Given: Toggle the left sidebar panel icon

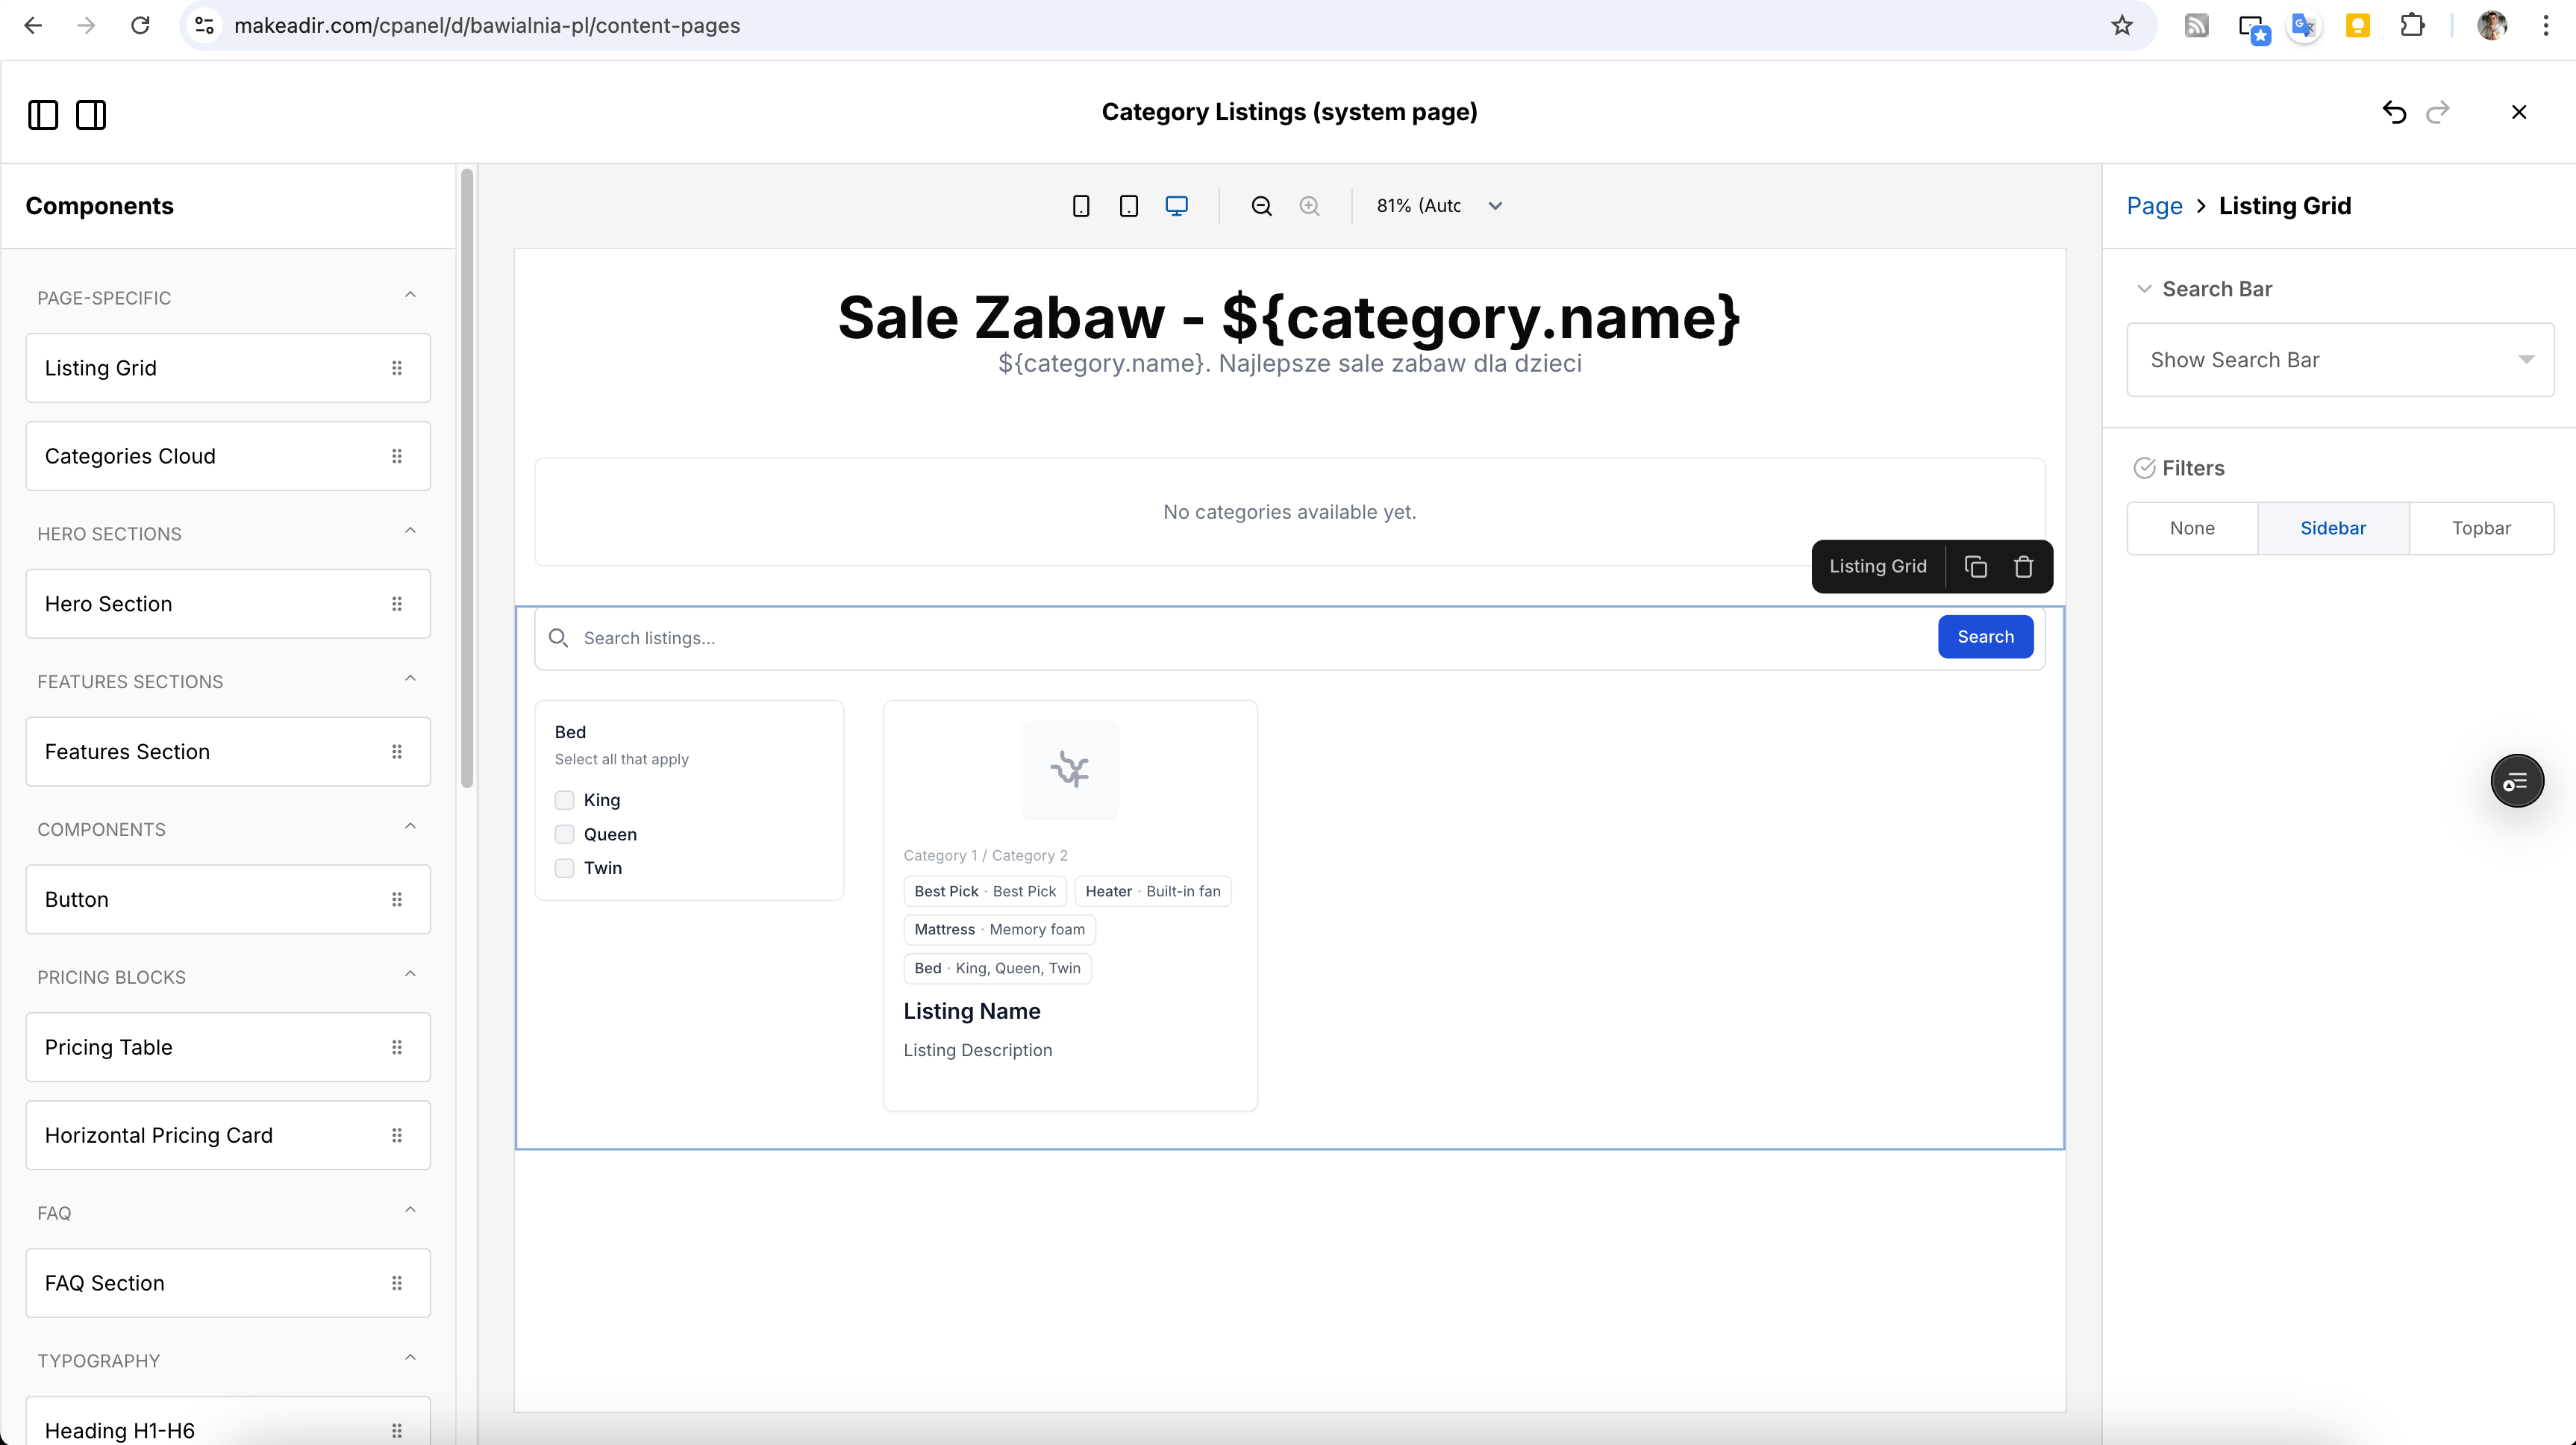Looking at the screenshot, I should 43,115.
